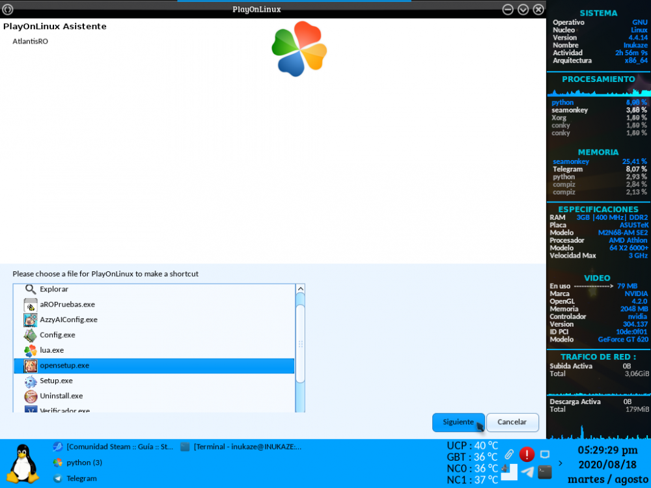Select AzzyAIConfig.exe in the list

tap(68, 319)
